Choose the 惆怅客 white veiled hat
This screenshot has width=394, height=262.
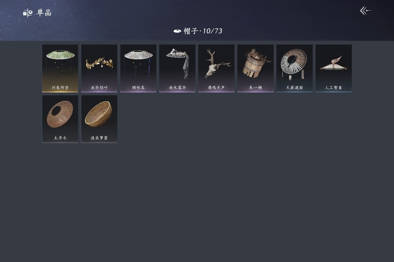click(x=138, y=68)
